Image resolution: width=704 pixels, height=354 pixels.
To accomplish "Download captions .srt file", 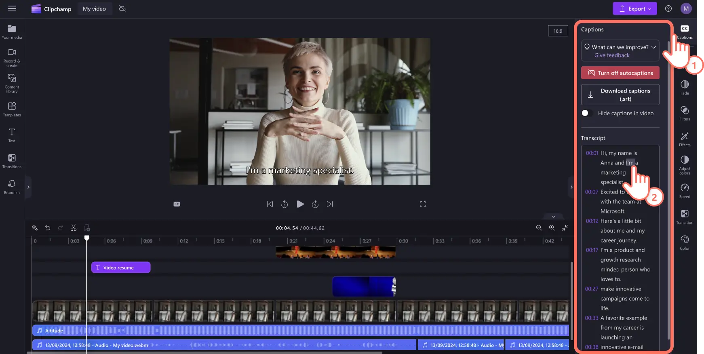I will click(620, 95).
